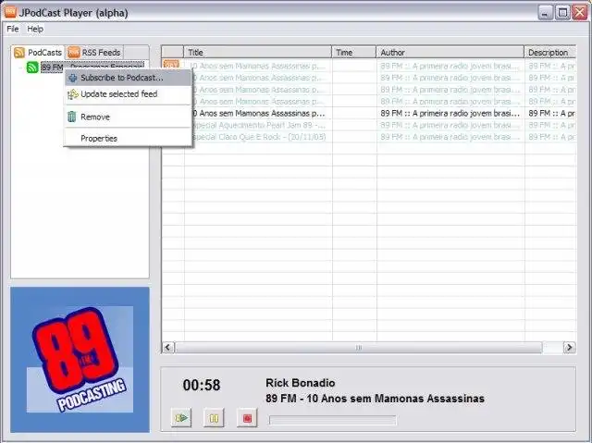This screenshot has width=592, height=443.
Task: Select the highlighted 10 Anos sem Mamonas Assassinas row
Action: click(x=368, y=113)
